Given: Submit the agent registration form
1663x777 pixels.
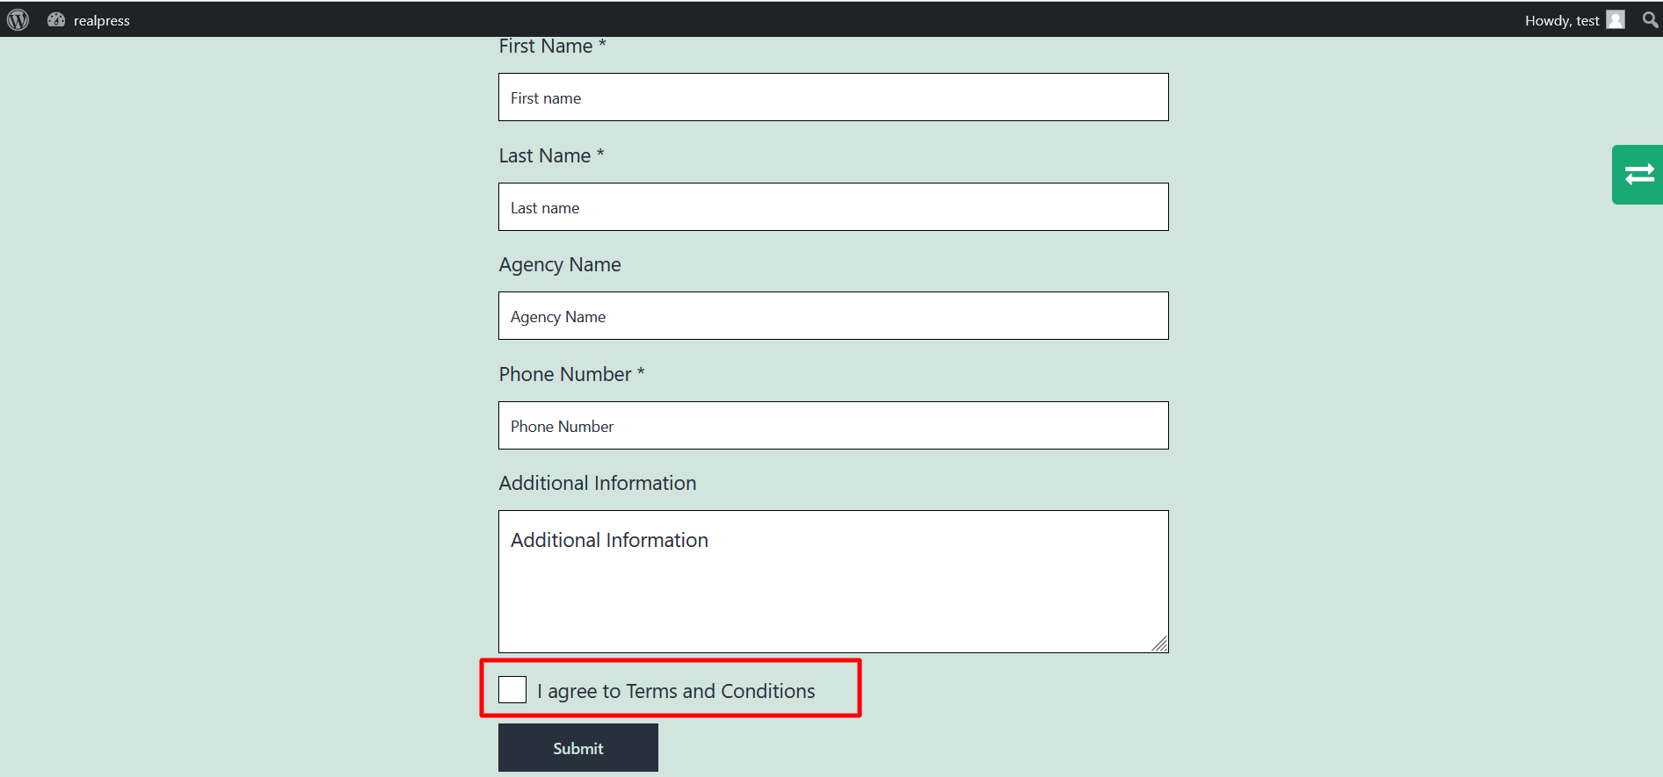Looking at the screenshot, I should tap(578, 748).
